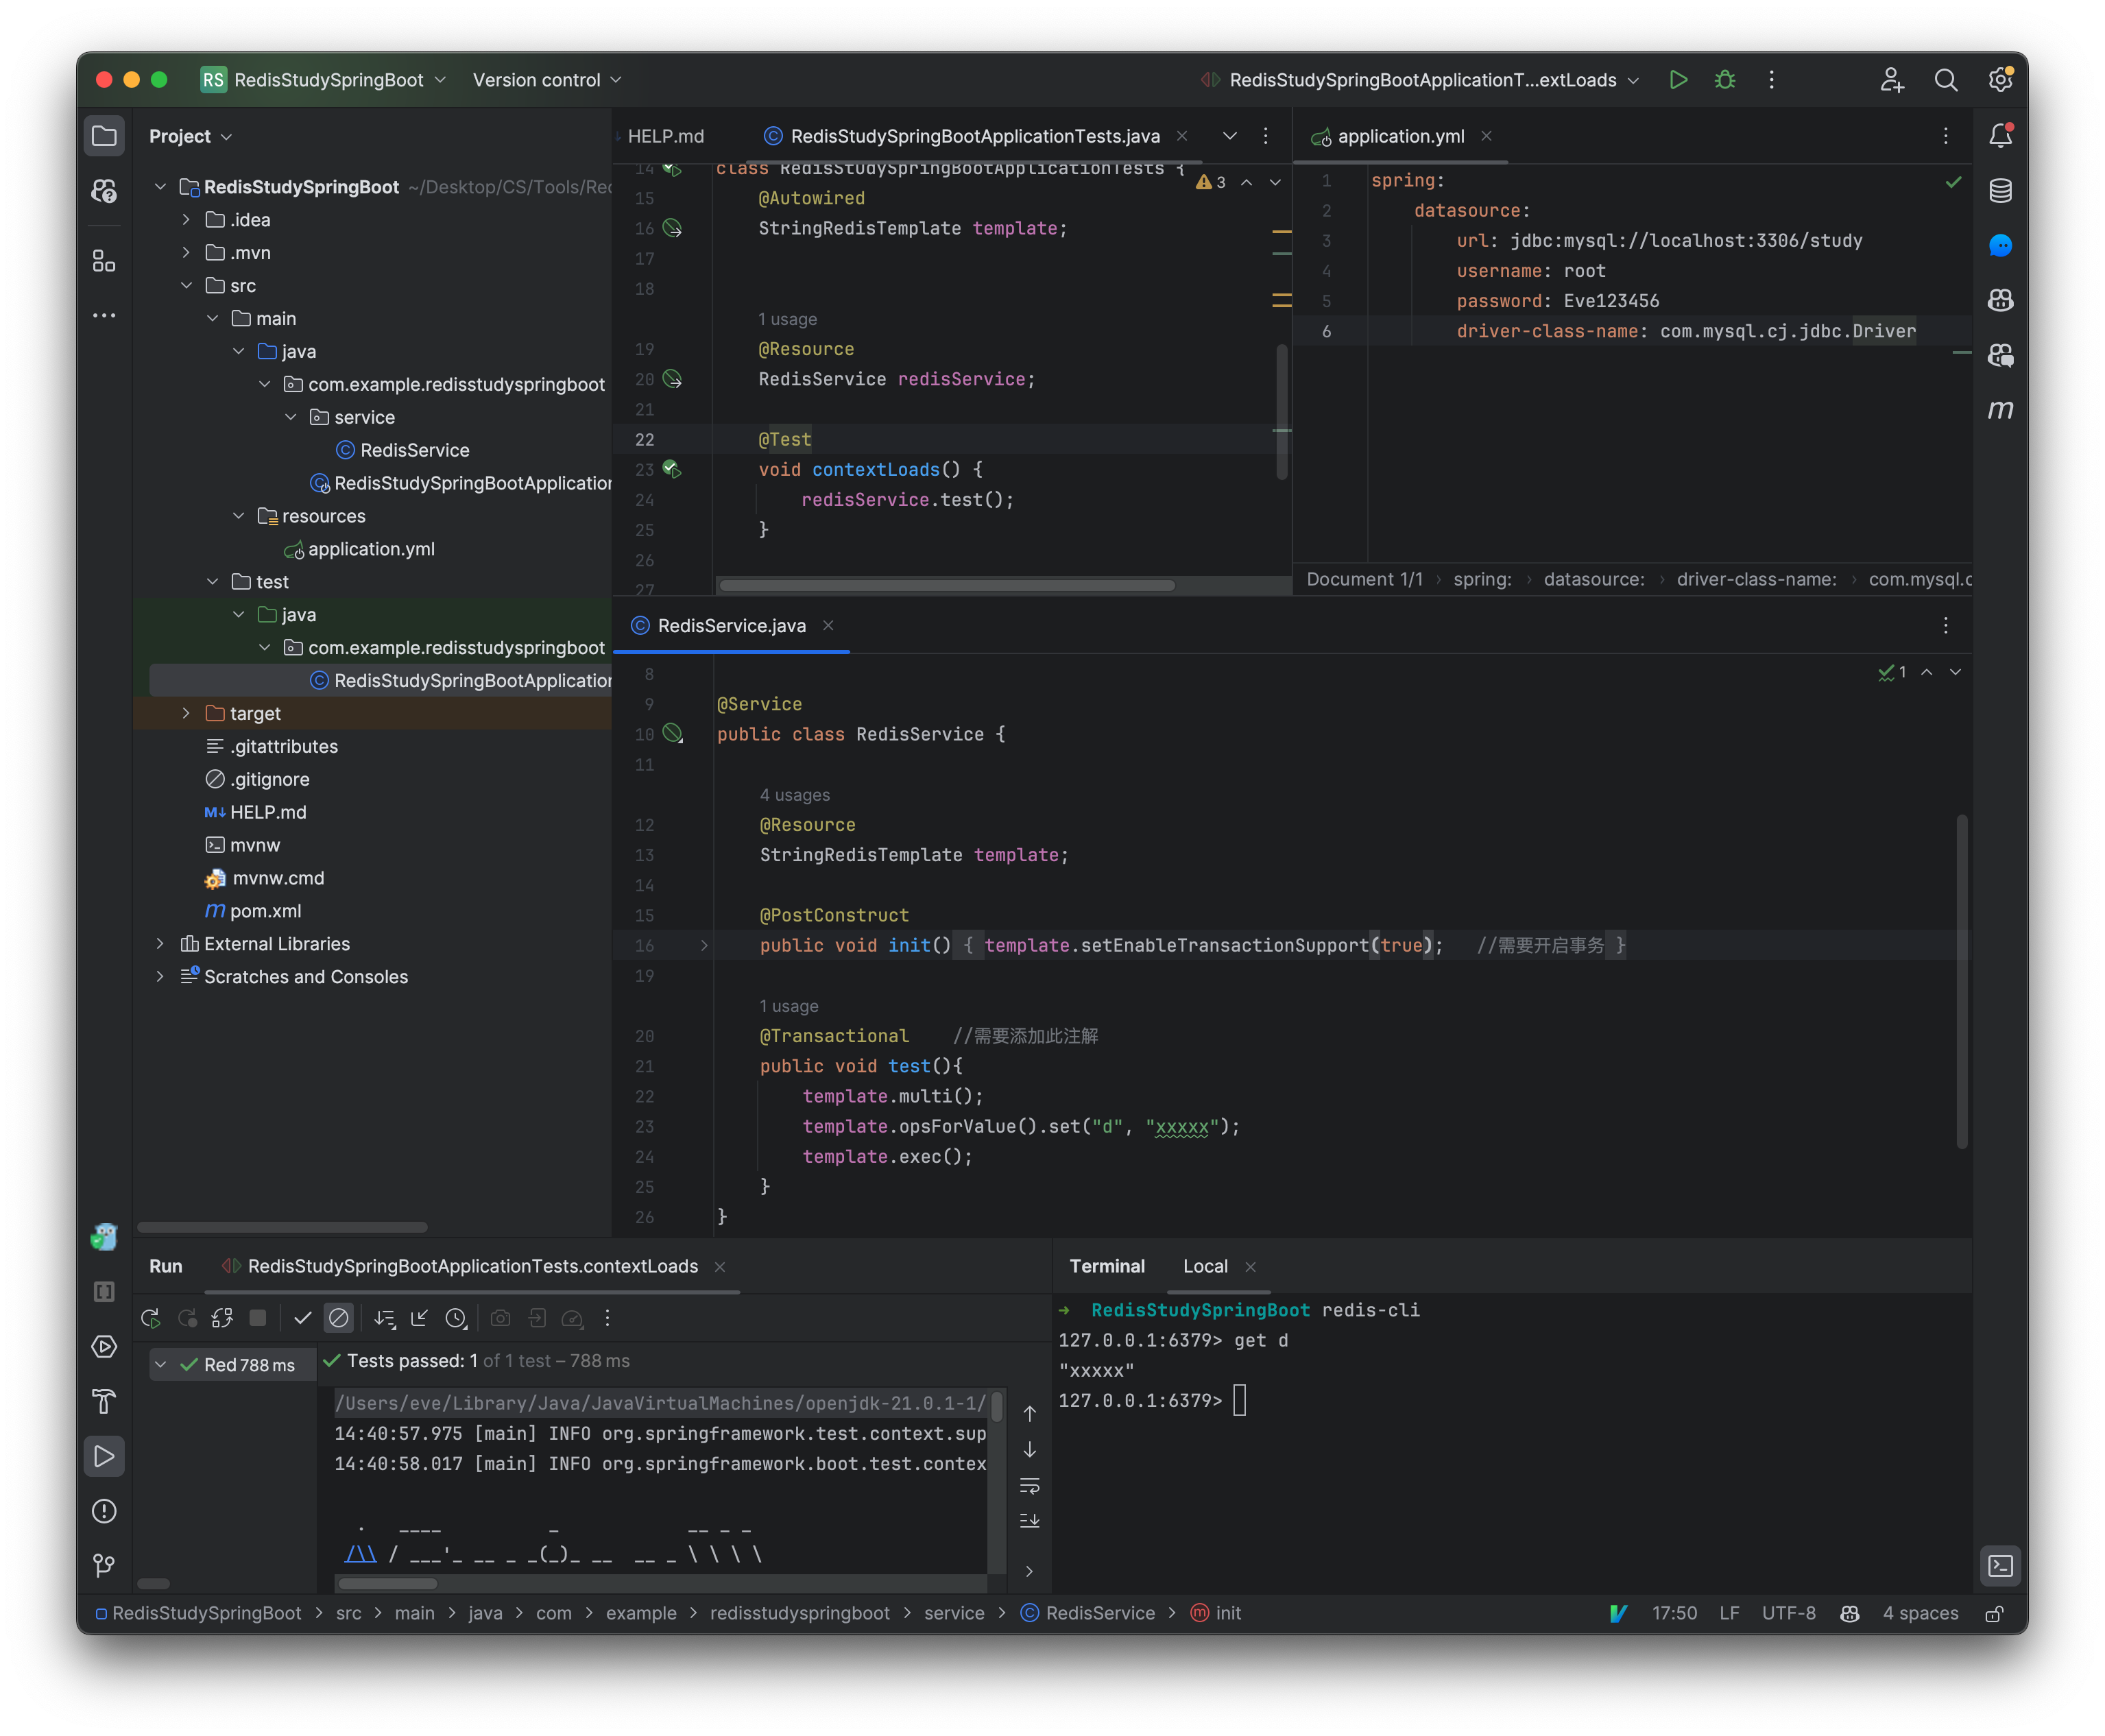Open the Notifications bell icon
Image resolution: width=2105 pixels, height=1736 pixels.
(2000, 136)
